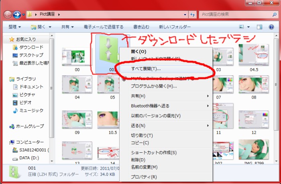Click the Pict講座の検索 search field
Viewport: 281px width, 184px height.
tap(235, 14)
